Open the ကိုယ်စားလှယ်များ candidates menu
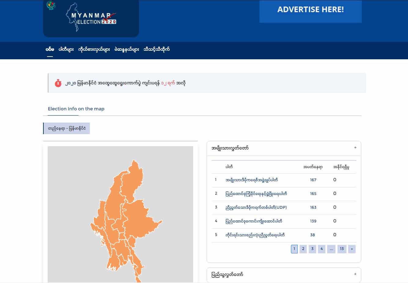Viewport: 408px width, 283px height. pyautogui.click(x=94, y=49)
